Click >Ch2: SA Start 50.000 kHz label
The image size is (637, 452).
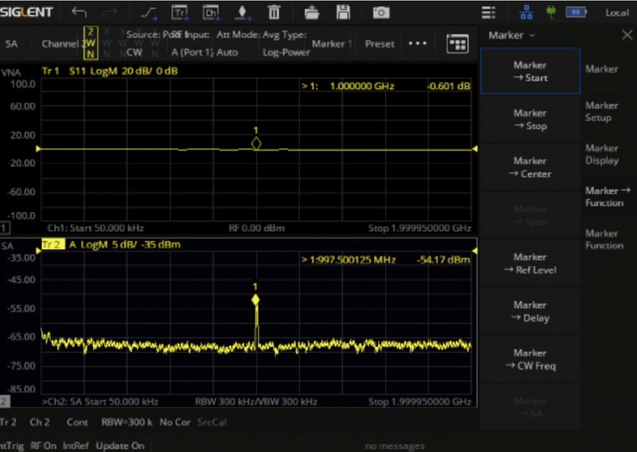pos(100,402)
